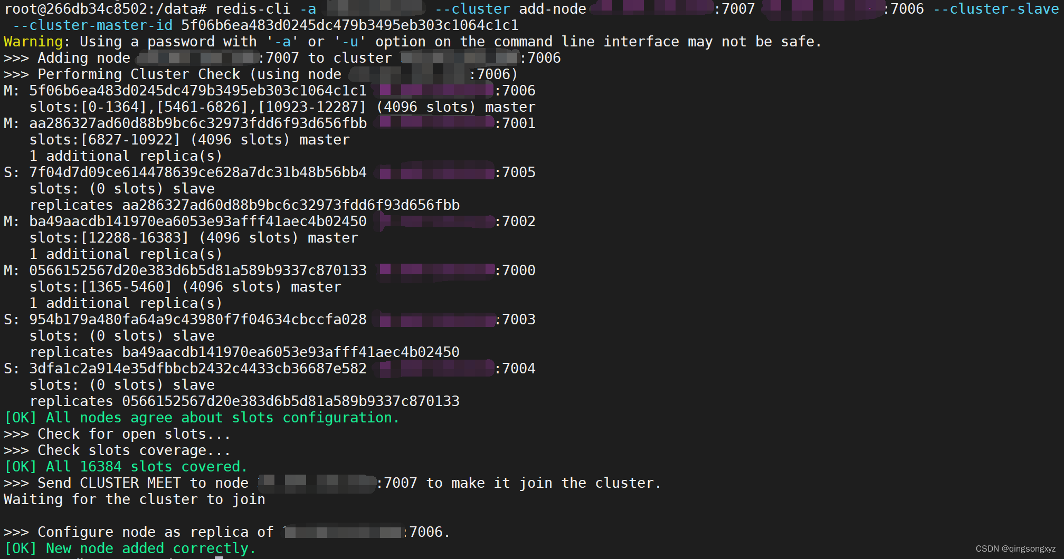Click 'redis-cli' command text
Screen dimensions: 1064x559
pos(253,9)
